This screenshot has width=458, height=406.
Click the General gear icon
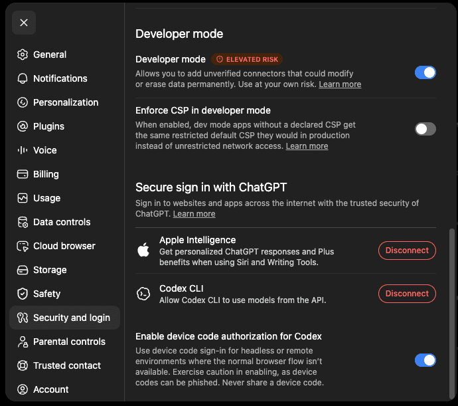[23, 54]
